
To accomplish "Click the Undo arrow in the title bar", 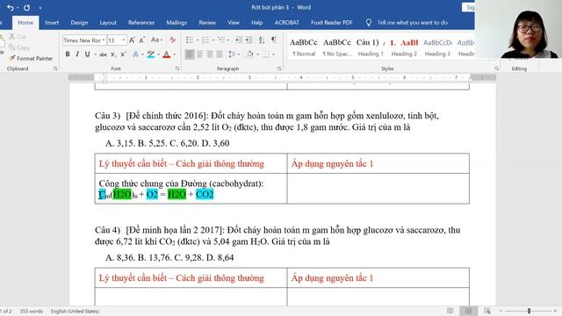I will point(10,8).
